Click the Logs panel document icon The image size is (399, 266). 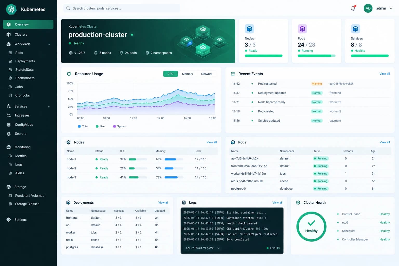point(184,203)
